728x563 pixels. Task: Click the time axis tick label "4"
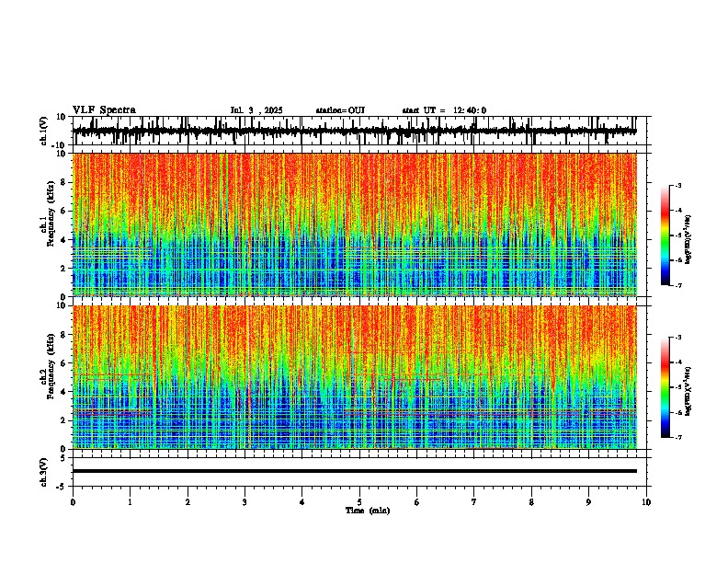click(x=302, y=502)
